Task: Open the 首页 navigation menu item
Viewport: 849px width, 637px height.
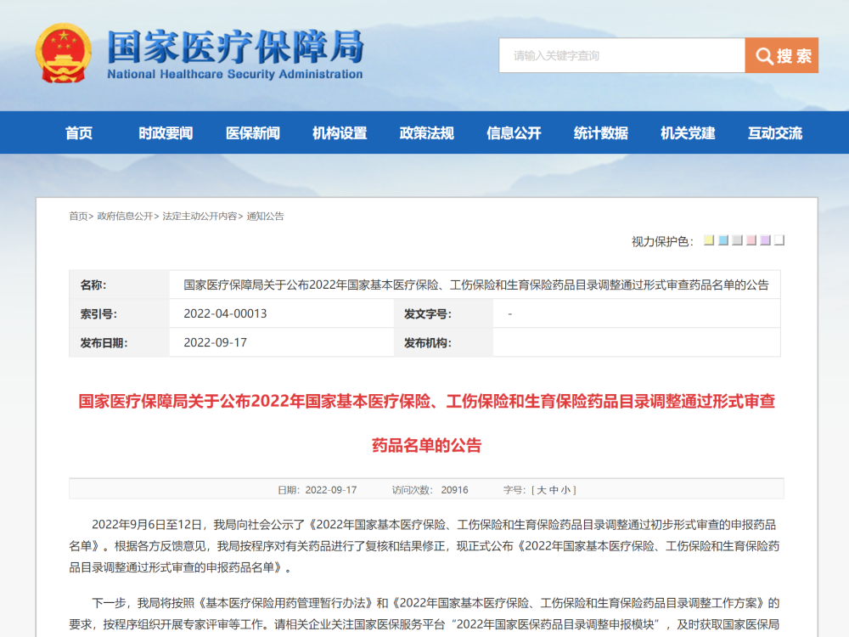Action: pyautogui.click(x=78, y=132)
